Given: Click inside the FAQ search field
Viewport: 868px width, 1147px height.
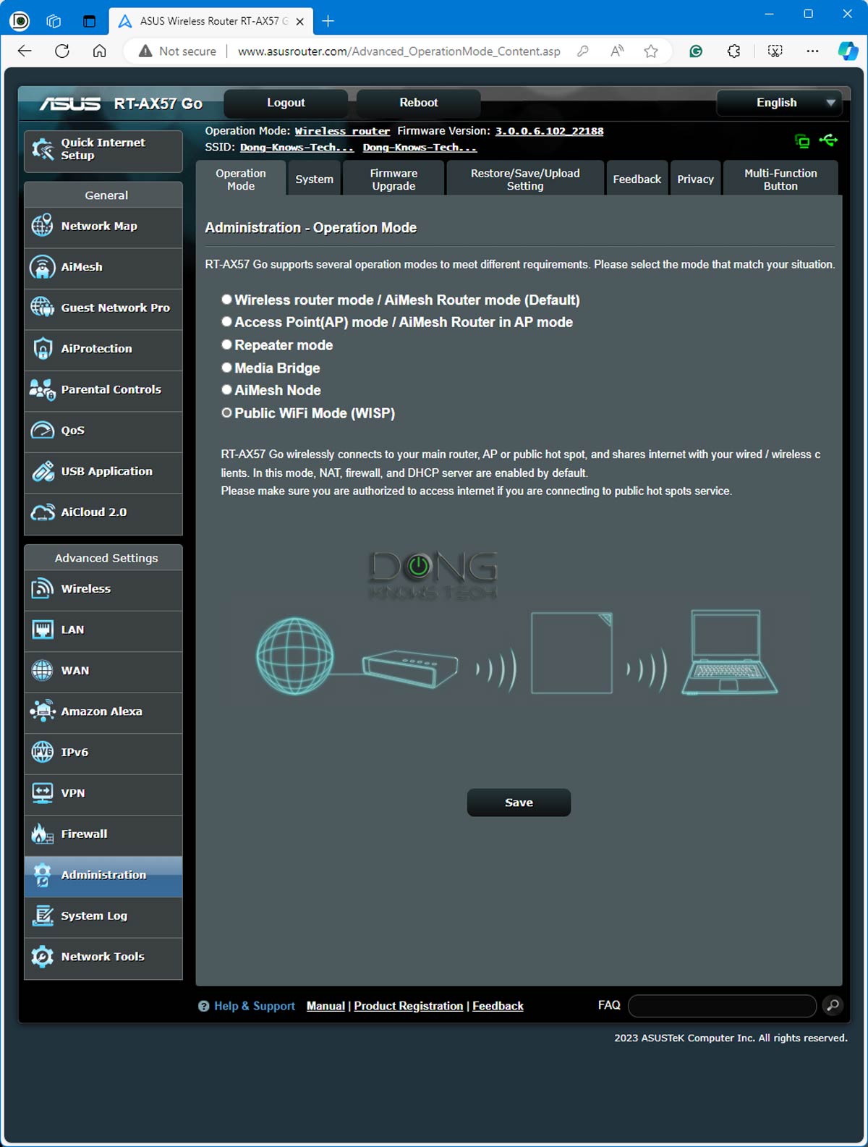Looking at the screenshot, I should [722, 1005].
